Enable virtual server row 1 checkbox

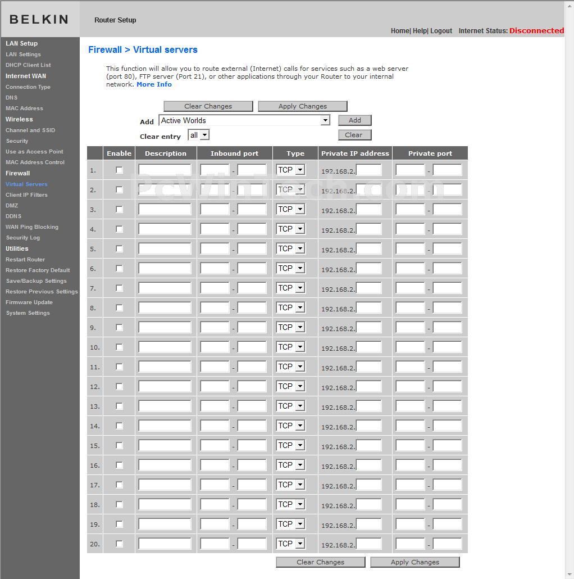click(x=119, y=170)
